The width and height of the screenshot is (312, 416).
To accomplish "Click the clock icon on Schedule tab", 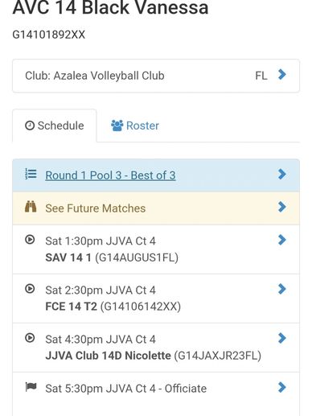I will [30, 126].
